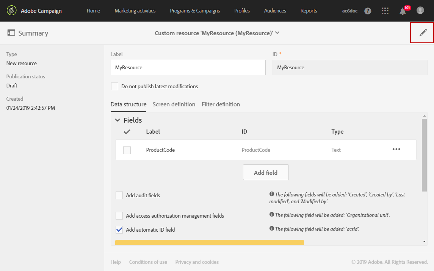The height and width of the screenshot is (271, 434).
Task: Click the Summary panel icon
Action: pyautogui.click(x=11, y=33)
